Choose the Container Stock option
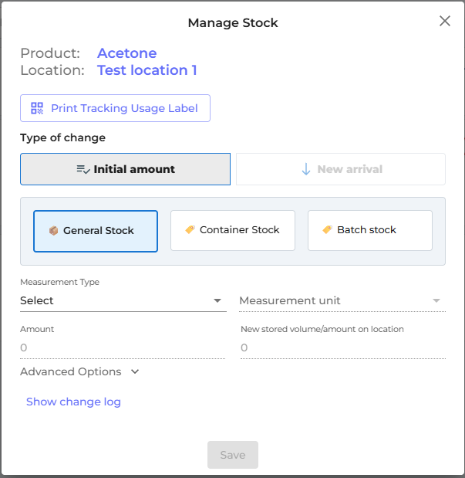The width and height of the screenshot is (465, 478). (x=233, y=230)
